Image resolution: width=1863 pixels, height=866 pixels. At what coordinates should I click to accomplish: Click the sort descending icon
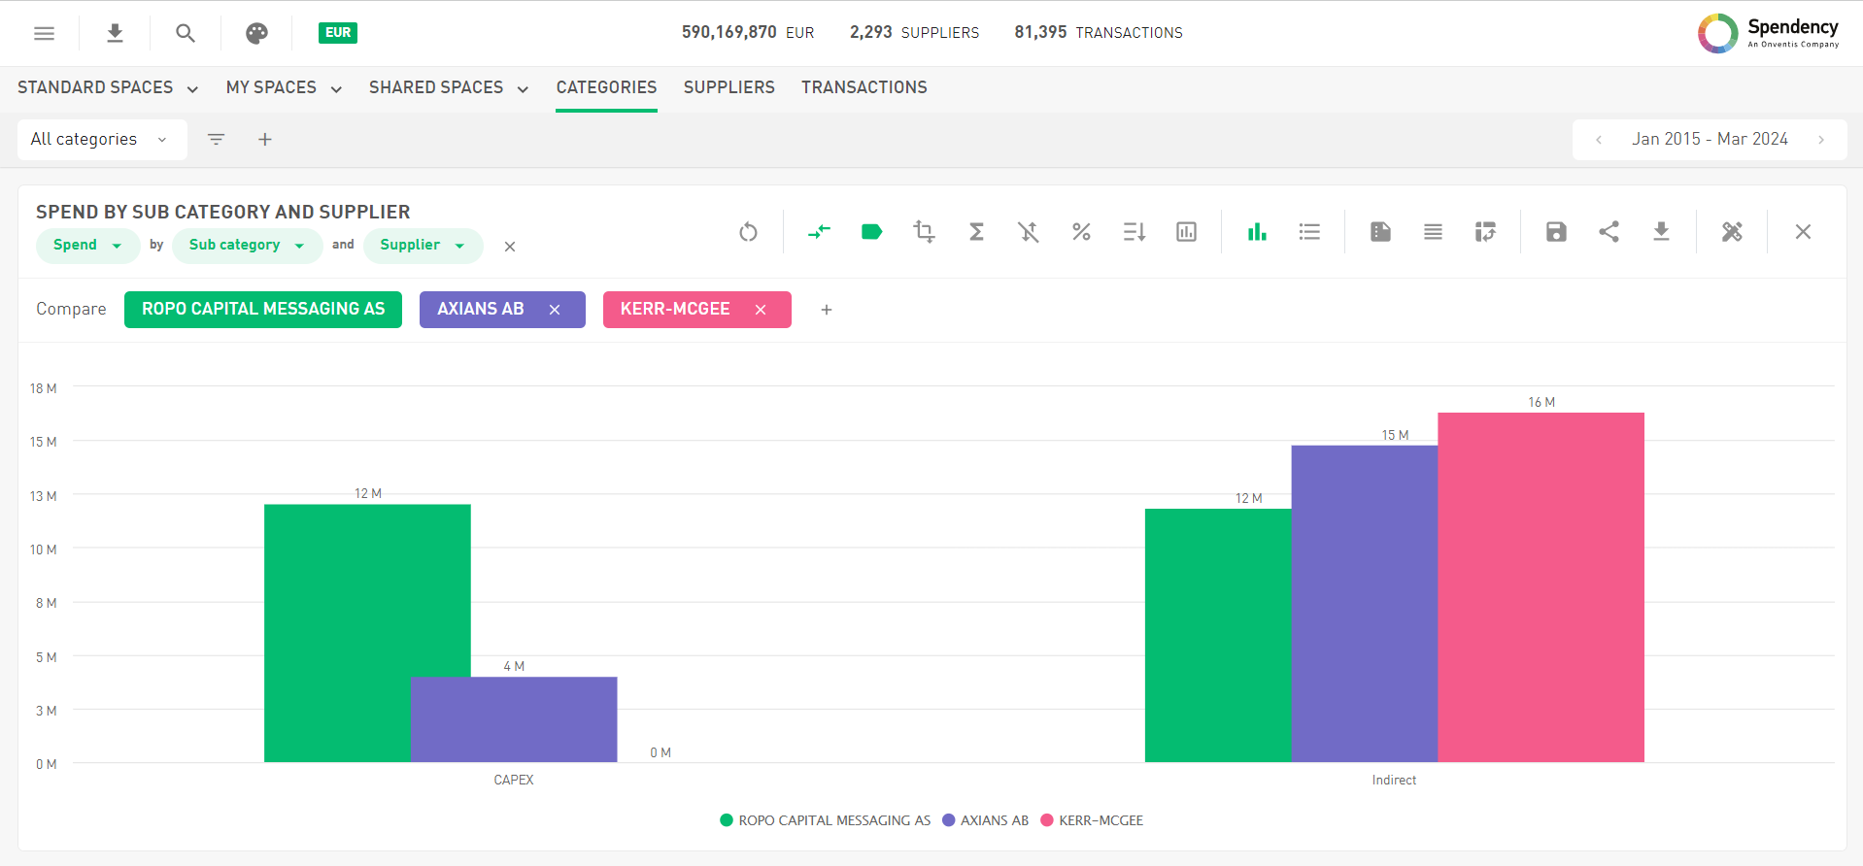coord(1134,232)
